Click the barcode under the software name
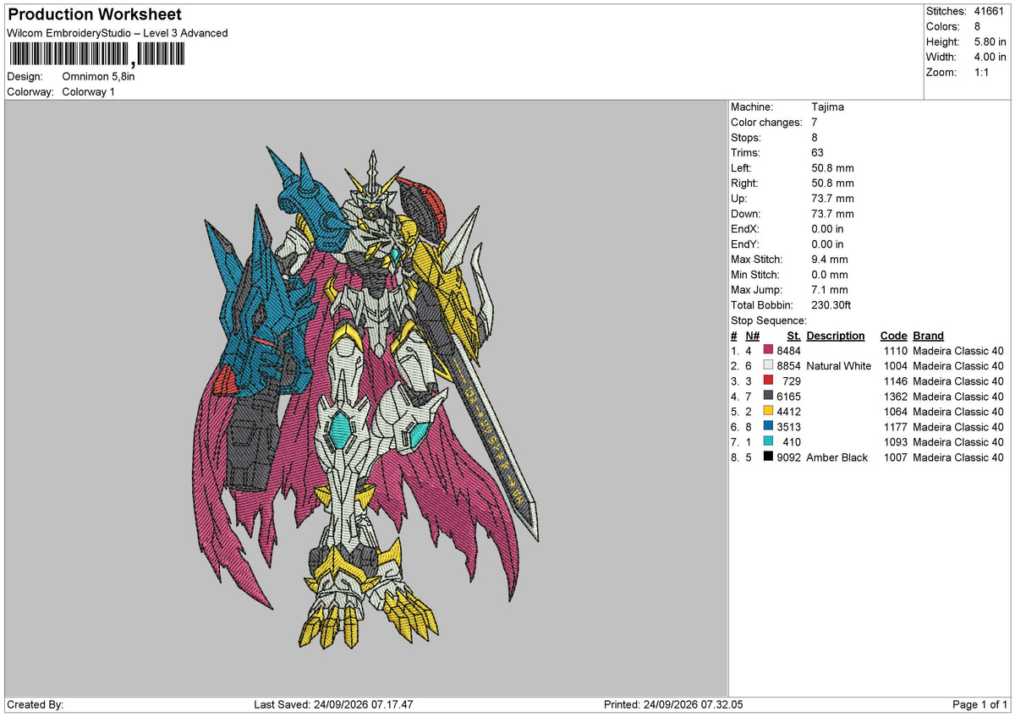The image size is (1015, 717). [x=96, y=55]
